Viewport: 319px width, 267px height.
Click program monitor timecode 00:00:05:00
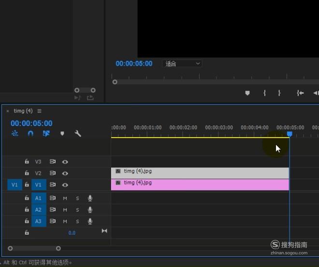point(134,64)
